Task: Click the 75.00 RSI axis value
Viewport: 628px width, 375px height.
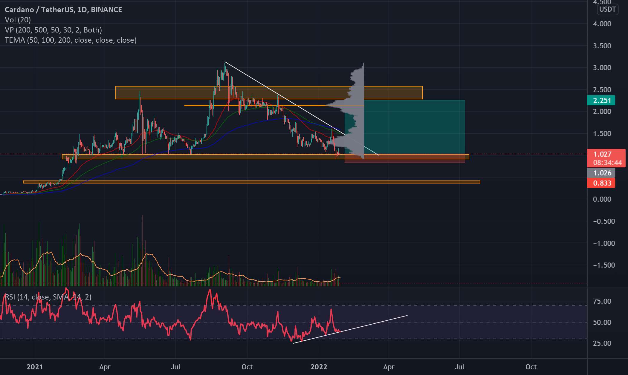Action: 602,301
